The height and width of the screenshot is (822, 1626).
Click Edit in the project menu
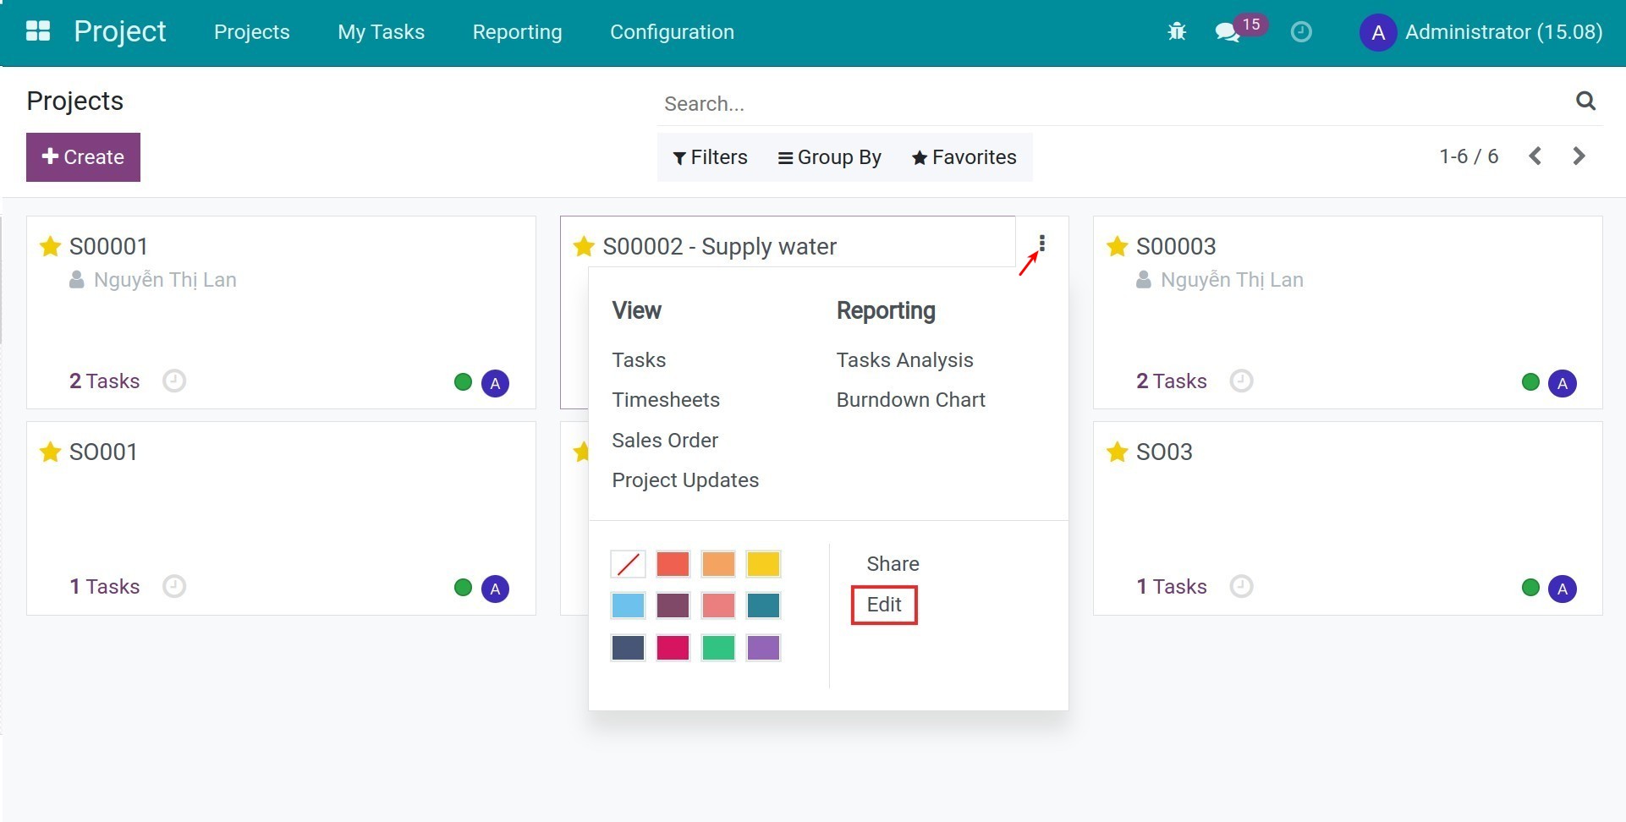tap(884, 605)
